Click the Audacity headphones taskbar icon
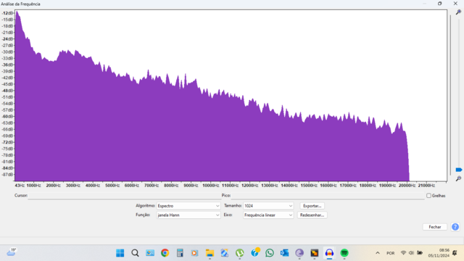 (x=329, y=253)
